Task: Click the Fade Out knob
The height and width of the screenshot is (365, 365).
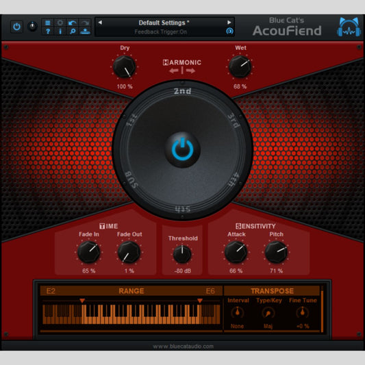Action: pos(129,252)
